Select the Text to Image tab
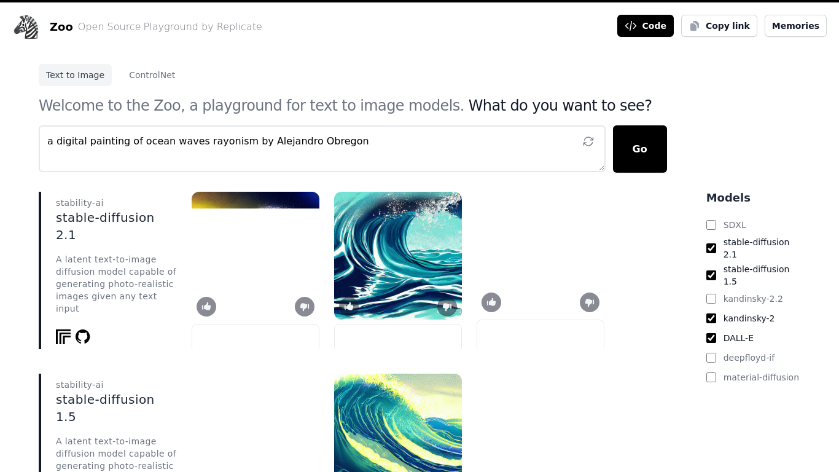839x472 pixels. pos(75,74)
